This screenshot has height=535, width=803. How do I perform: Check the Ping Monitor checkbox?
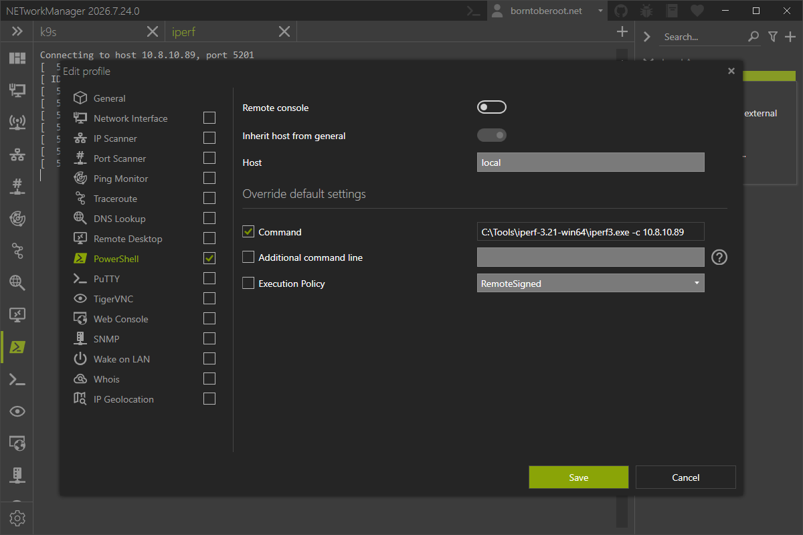click(x=209, y=178)
